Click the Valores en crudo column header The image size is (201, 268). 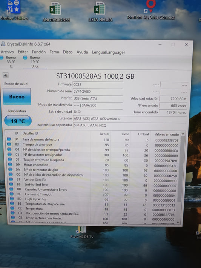(167, 134)
